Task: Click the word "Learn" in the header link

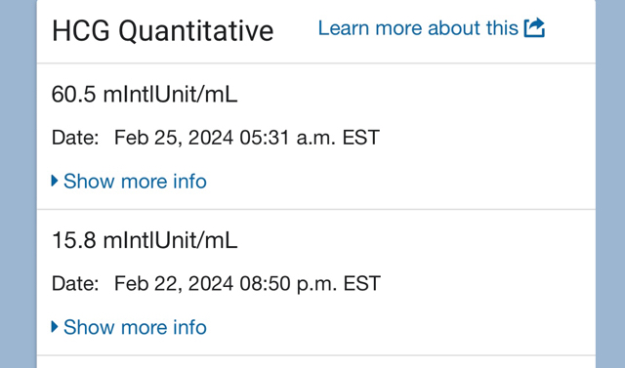Action: pos(344,28)
